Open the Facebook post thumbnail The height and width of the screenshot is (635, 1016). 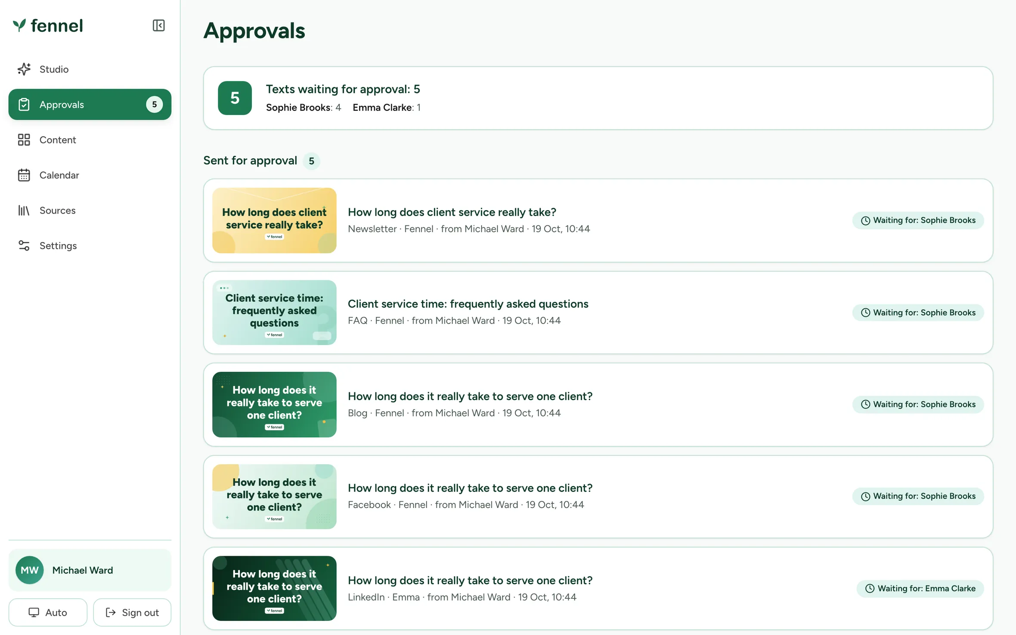[x=274, y=496]
